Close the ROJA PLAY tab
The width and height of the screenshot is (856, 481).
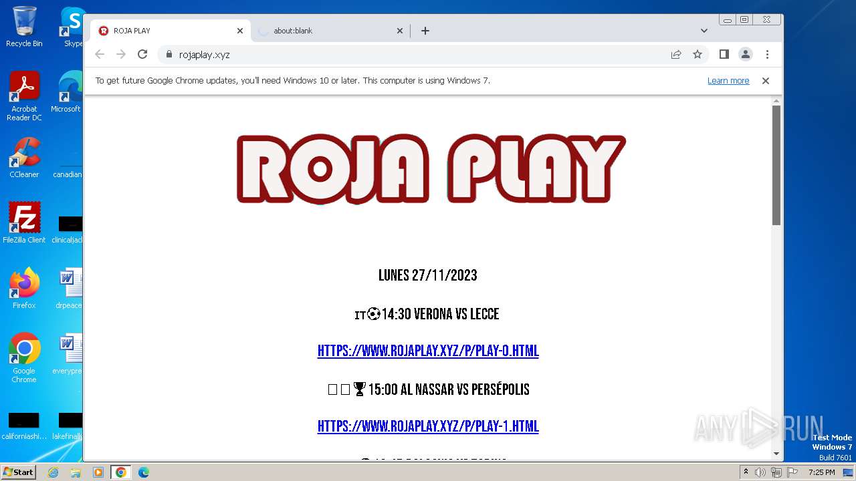pyautogui.click(x=240, y=31)
